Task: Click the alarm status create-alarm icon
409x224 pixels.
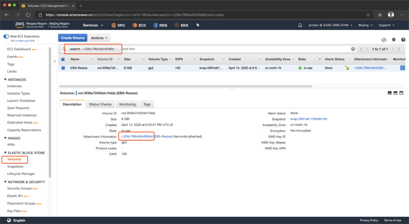Action: click(x=347, y=68)
